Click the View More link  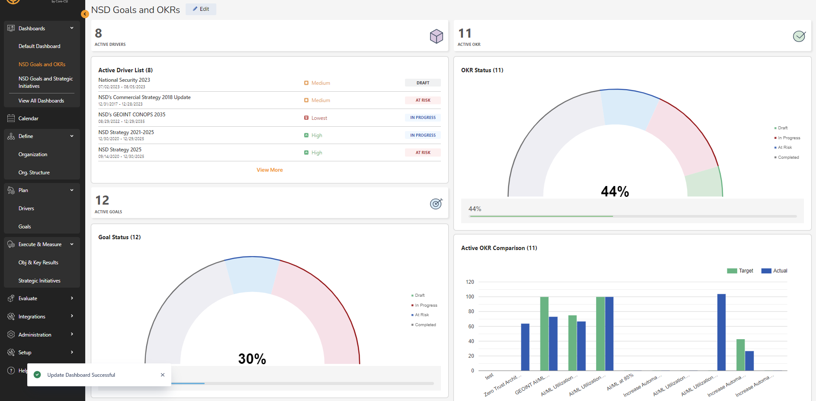click(269, 170)
